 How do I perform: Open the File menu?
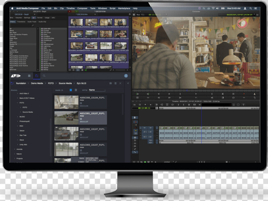(43, 8)
